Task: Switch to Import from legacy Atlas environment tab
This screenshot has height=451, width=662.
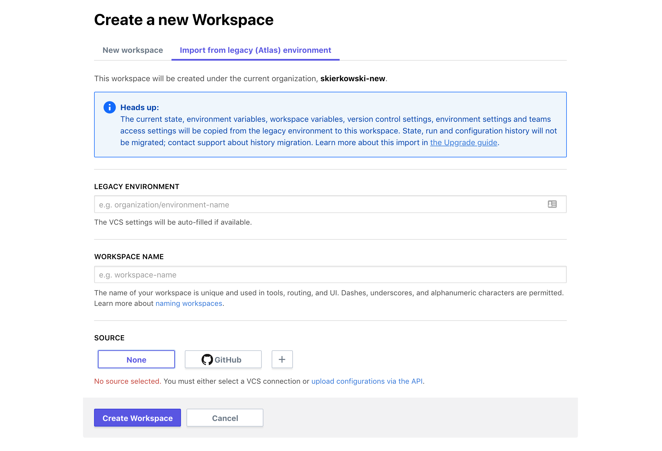Action: 256,50
